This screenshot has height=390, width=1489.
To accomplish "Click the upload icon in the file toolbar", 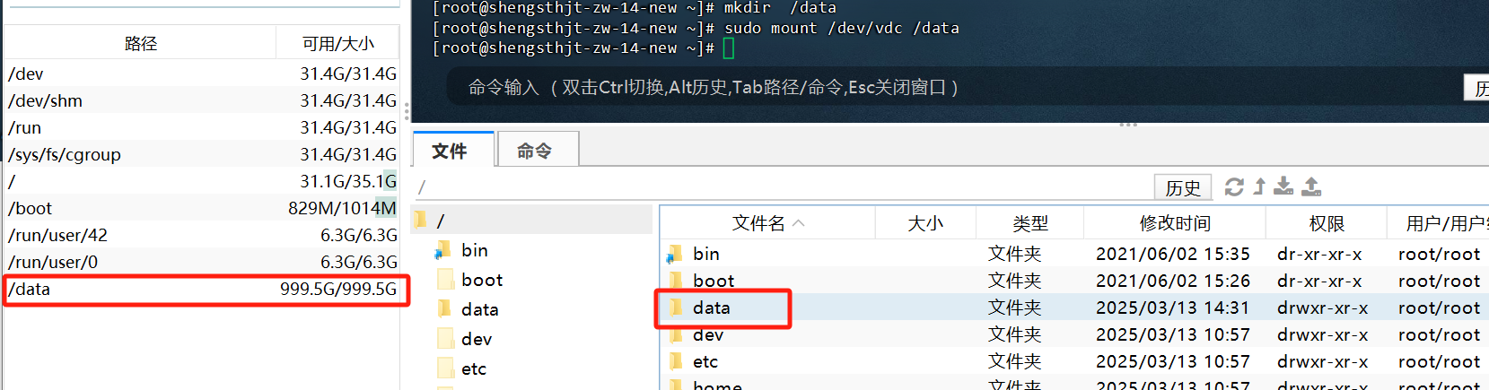I will (x=1311, y=186).
